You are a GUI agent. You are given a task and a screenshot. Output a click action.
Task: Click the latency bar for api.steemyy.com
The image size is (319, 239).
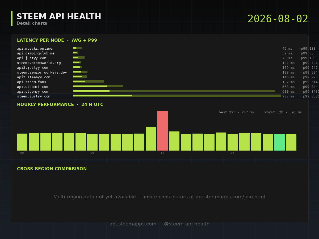[174, 91]
